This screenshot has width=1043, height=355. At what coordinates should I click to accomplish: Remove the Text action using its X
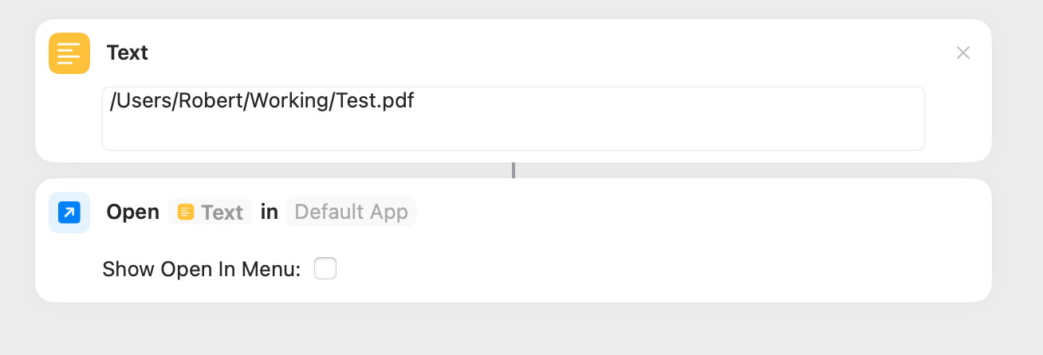coord(963,53)
